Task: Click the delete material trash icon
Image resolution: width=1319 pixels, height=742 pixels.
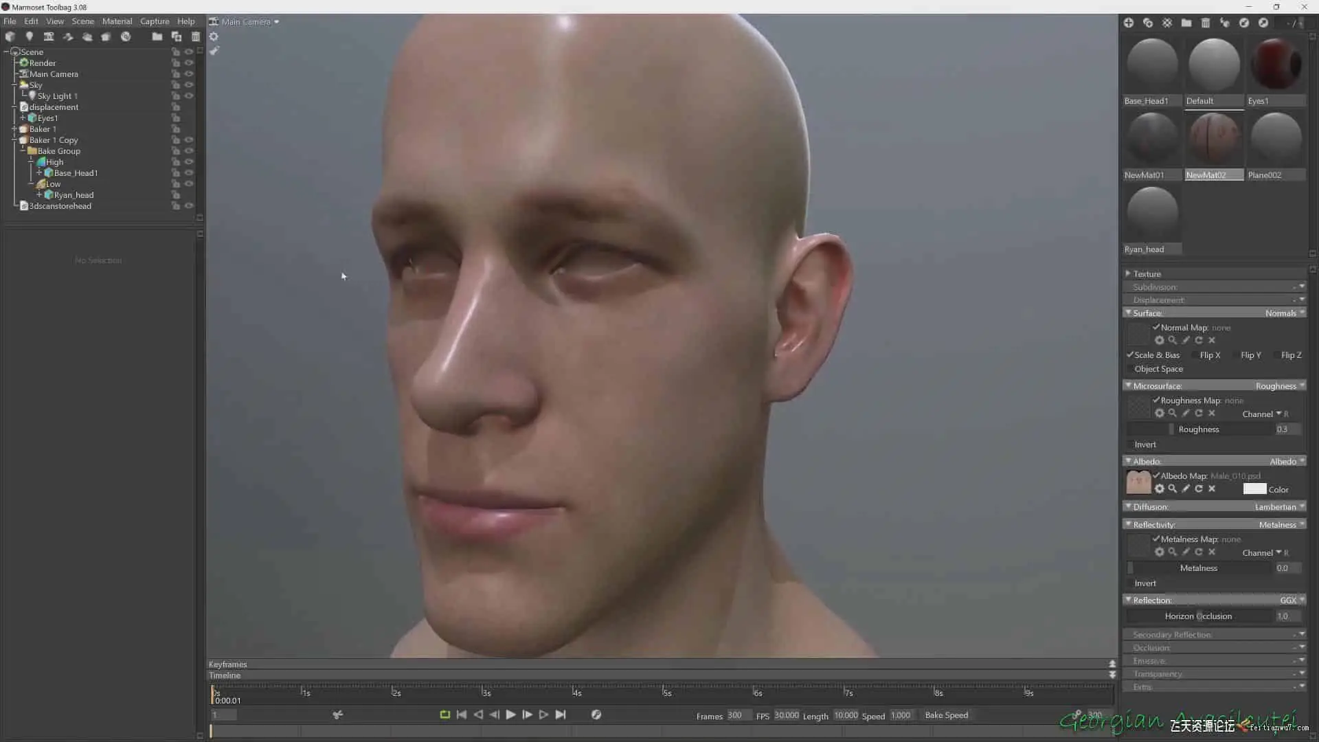Action: point(1206,23)
